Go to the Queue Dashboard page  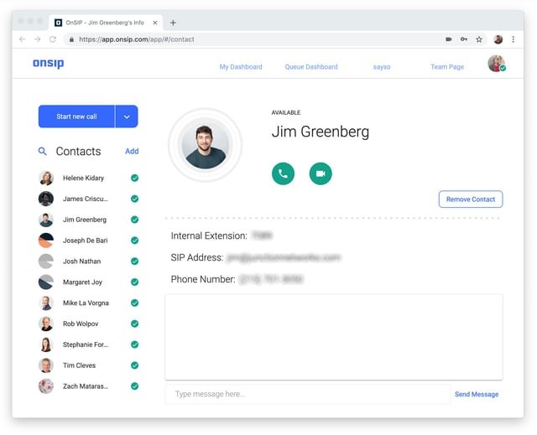pyautogui.click(x=311, y=67)
